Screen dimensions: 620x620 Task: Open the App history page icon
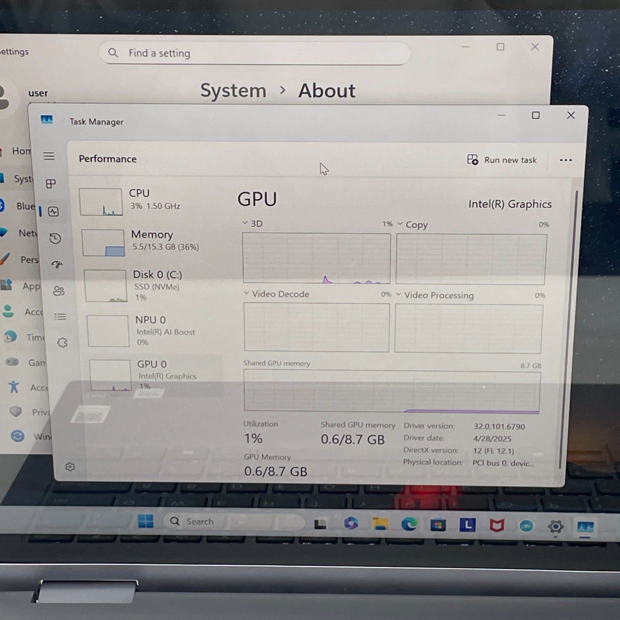click(x=55, y=238)
